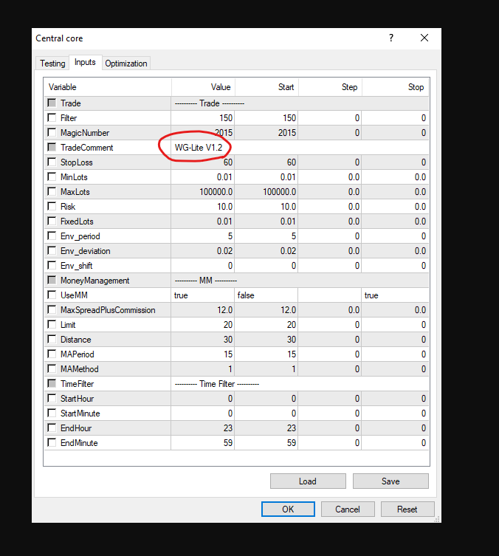The image size is (499, 556).
Task: Tick the StartHour checkbox
Action: click(x=52, y=398)
